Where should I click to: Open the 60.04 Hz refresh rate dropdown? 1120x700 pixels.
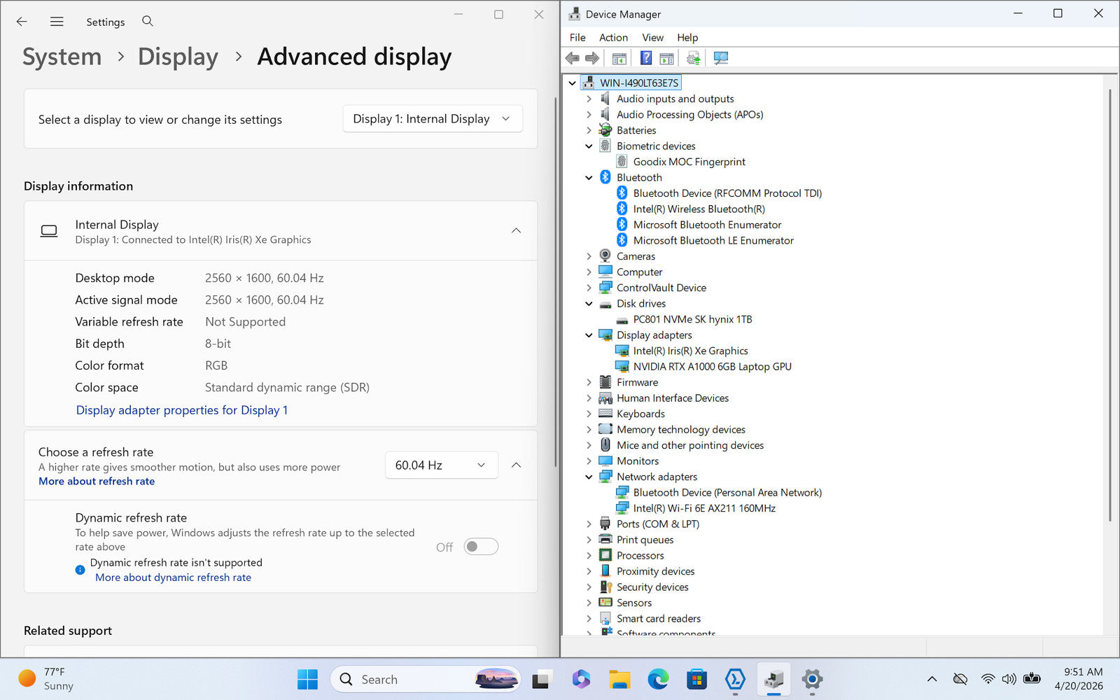(x=441, y=465)
